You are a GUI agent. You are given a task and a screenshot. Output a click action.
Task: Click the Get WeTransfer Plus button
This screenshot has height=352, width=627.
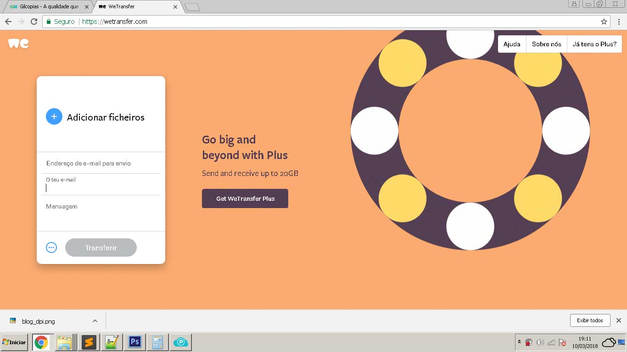pyautogui.click(x=245, y=198)
